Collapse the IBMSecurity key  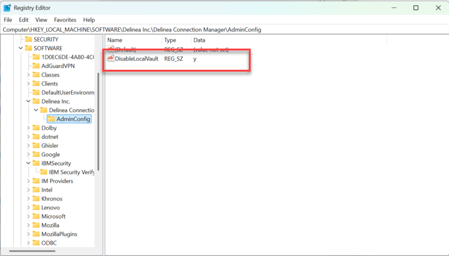tap(28, 163)
